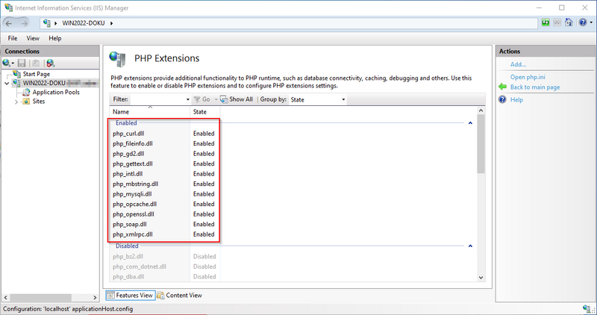Screen dimensions: 597x315
Task: Select Start Page in the connections tree
Action: (36, 74)
